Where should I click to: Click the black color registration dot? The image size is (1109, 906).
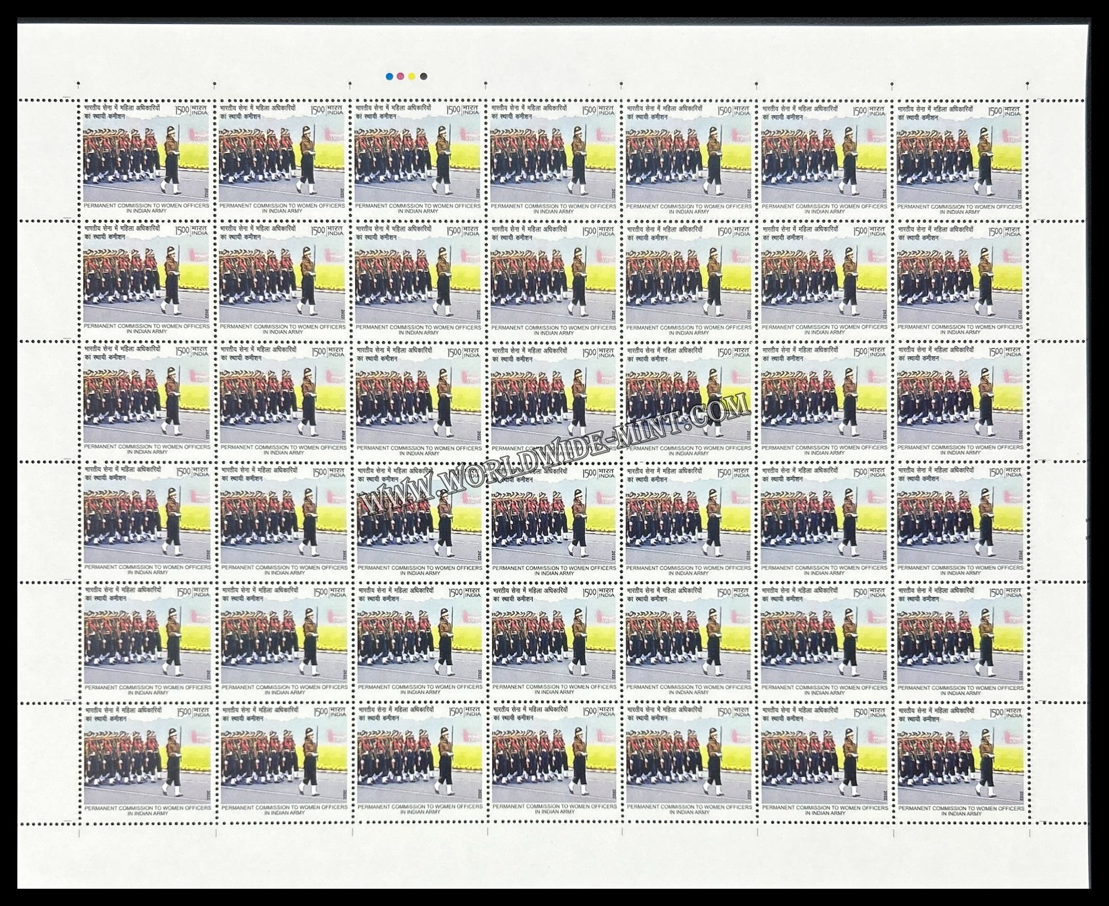click(424, 77)
